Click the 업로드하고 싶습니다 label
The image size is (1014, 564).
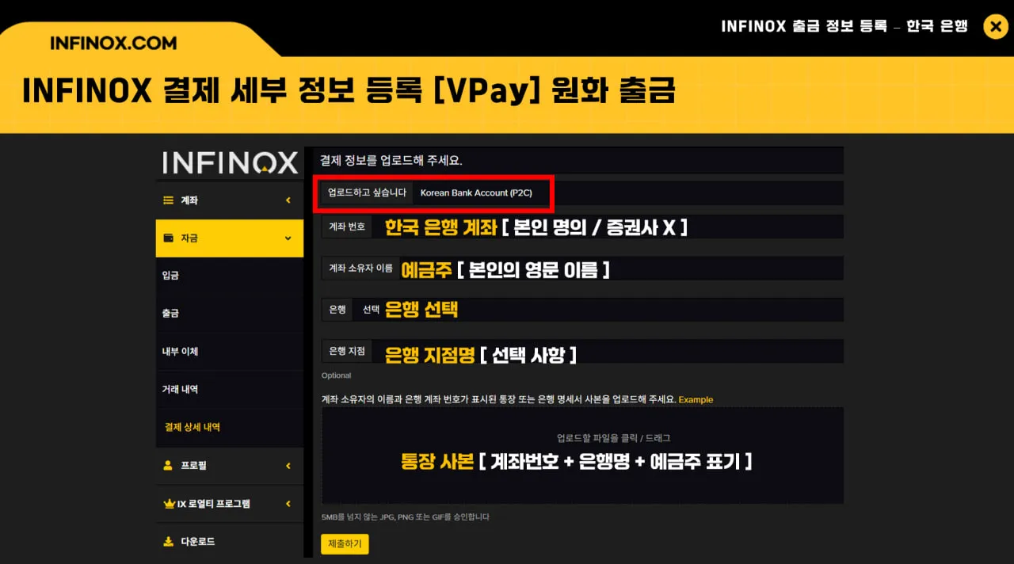(367, 192)
